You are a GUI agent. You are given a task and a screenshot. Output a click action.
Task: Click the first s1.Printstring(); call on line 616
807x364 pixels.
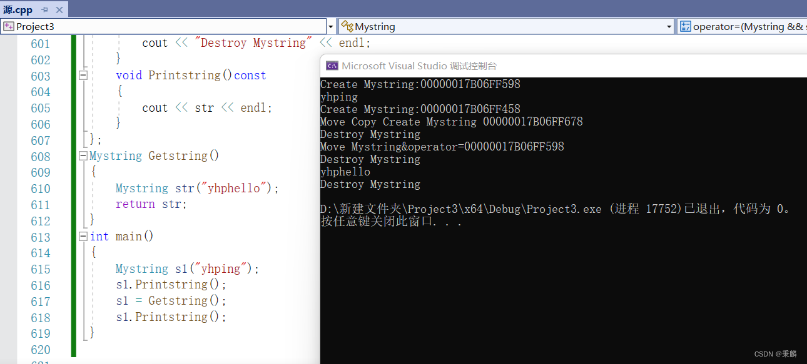point(171,284)
